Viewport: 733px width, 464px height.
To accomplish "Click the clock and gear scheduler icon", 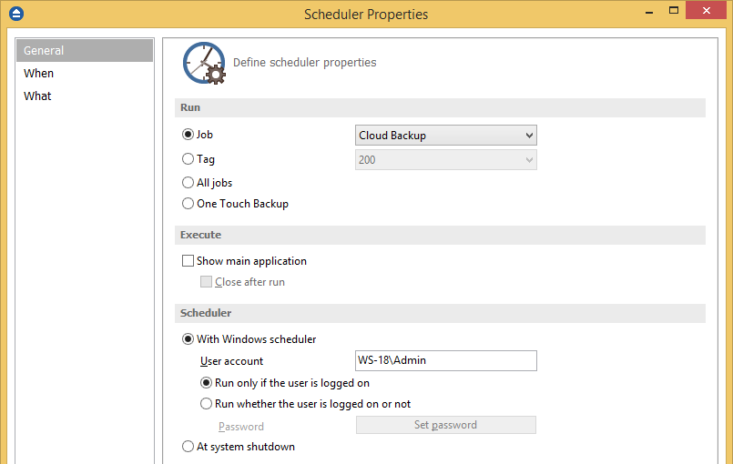I will [x=204, y=63].
